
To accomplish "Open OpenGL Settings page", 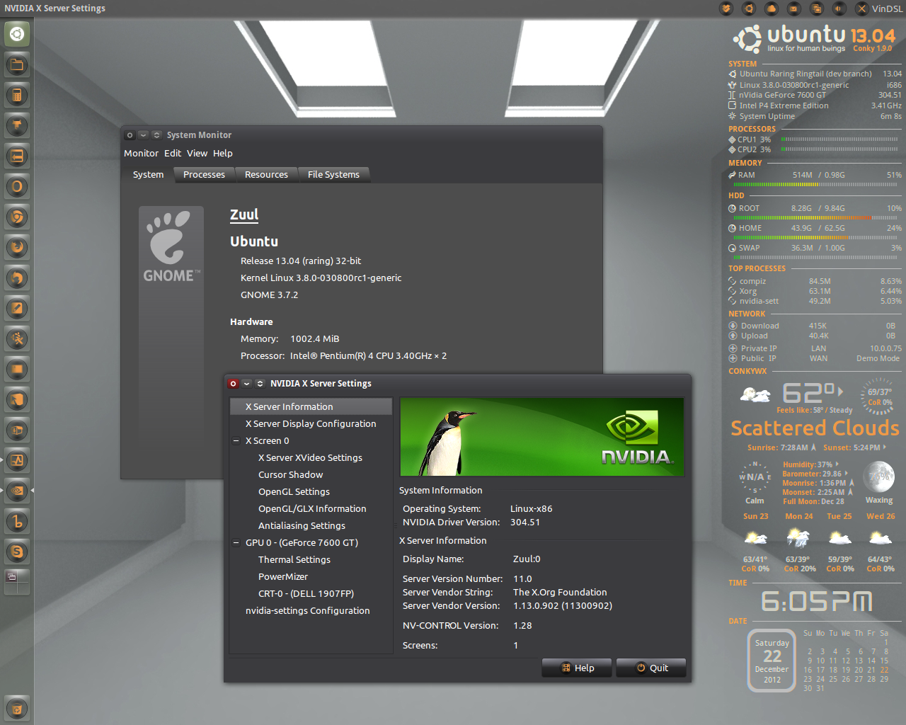I will pyautogui.click(x=294, y=491).
